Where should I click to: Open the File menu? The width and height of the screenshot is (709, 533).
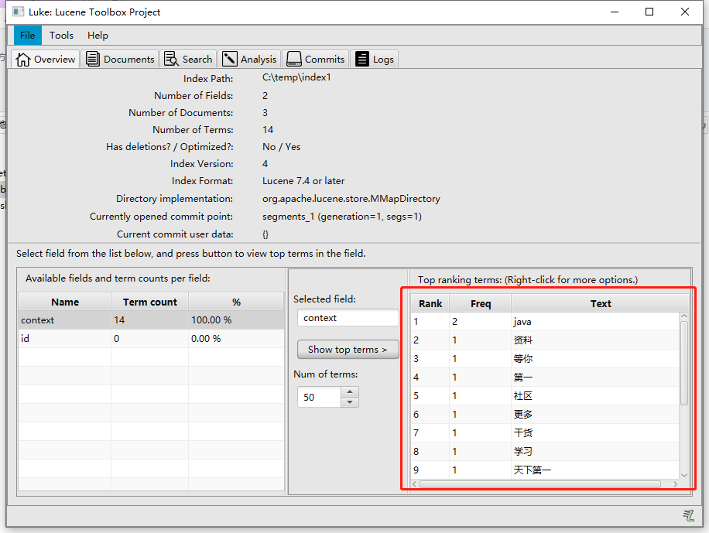click(x=28, y=36)
